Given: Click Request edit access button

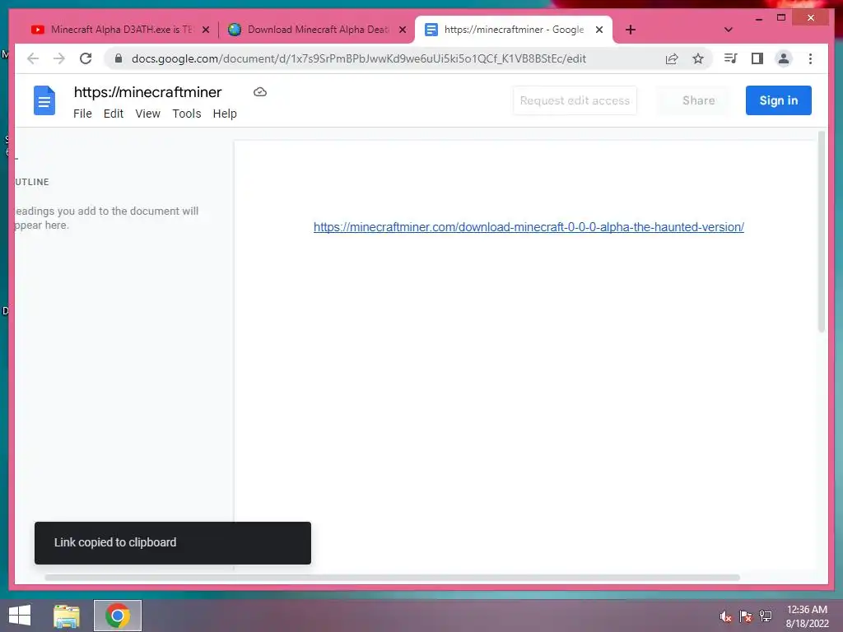Looking at the screenshot, I should (x=575, y=100).
